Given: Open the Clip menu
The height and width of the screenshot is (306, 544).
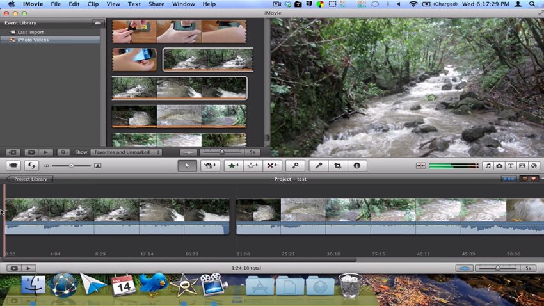Looking at the screenshot, I should point(93,4).
